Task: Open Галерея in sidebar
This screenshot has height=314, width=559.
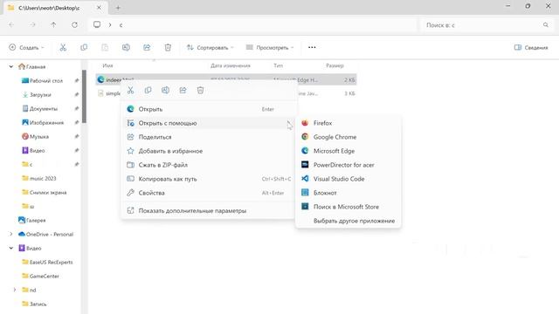Action: pos(31,221)
